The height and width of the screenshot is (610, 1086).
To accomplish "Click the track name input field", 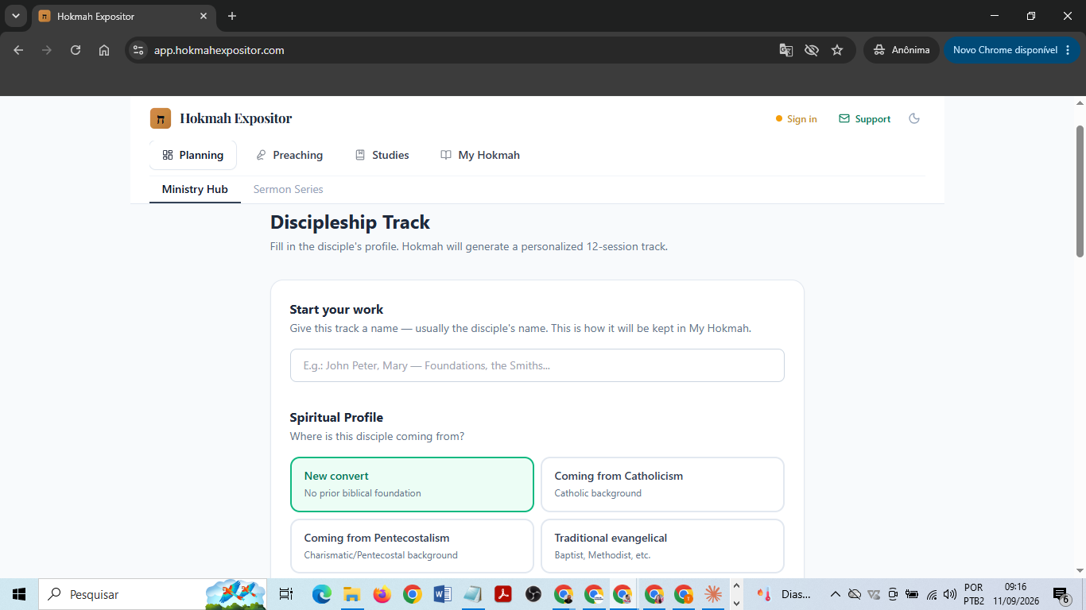I will click(x=537, y=365).
